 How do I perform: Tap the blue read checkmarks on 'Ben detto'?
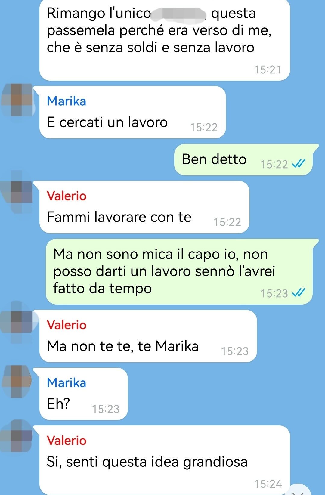(299, 164)
